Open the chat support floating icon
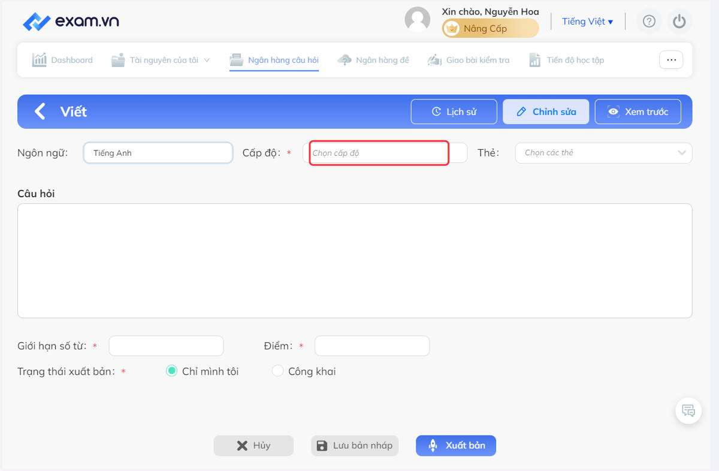The image size is (719, 471). click(x=688, y=411)
